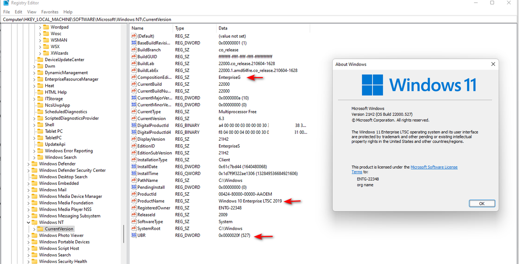The height and width of the screenshot is (264, 519).
Task: Open the Microsoft Software License Terms link
Action: click(434, 167)
